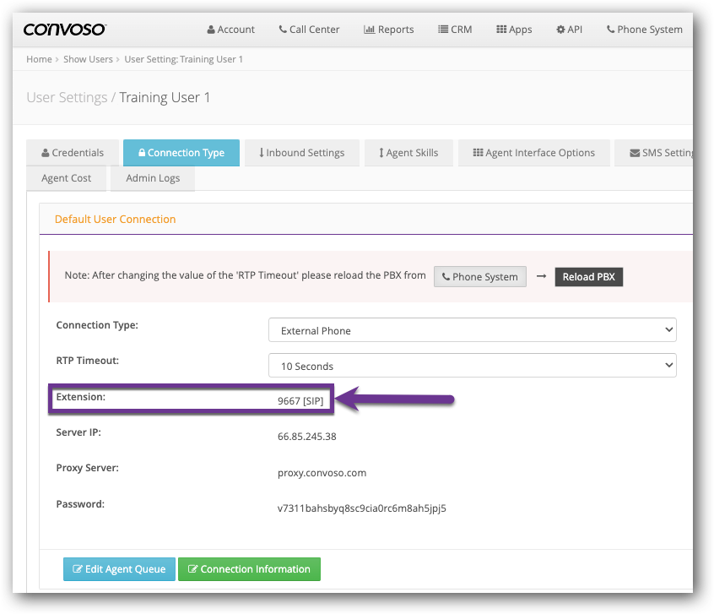The width and height of the screenshot is (714, 614).
Task: Select the Inbound Settings tab
Action: tap(301, 153)
